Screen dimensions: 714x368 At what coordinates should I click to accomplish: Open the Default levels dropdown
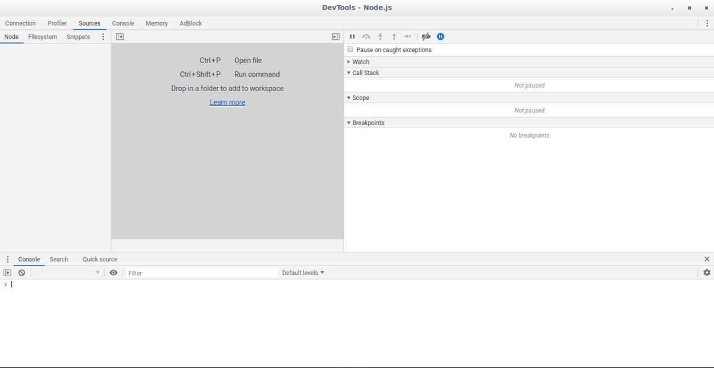pyautogui.click(x=303, y=273)
